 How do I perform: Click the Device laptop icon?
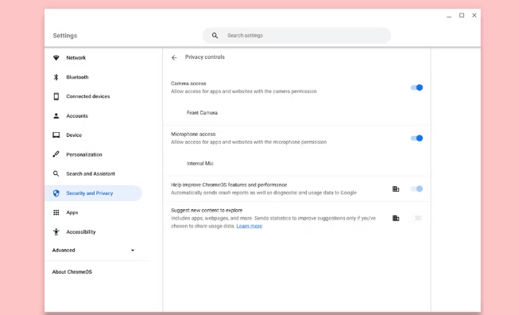coord(56,135)
